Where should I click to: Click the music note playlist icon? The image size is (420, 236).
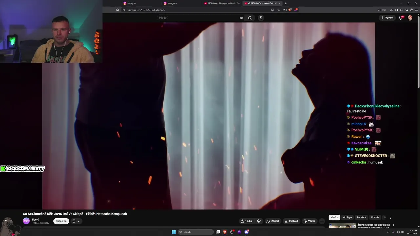click(392, 10)
